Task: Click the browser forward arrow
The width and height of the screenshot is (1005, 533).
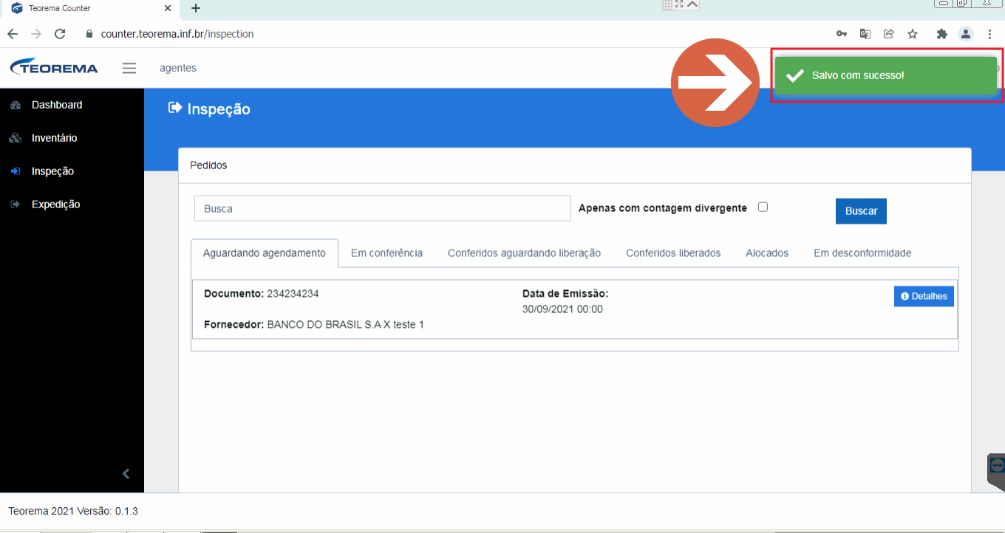Action: pyautogui.click(x=36, y=34)
